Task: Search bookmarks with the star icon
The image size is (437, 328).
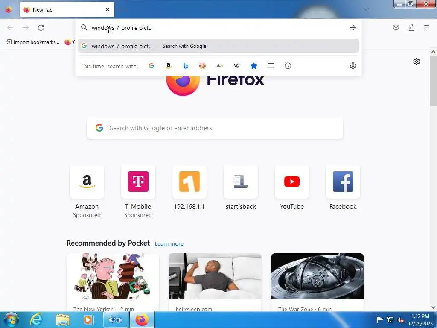Action: [x=253, y=66]
